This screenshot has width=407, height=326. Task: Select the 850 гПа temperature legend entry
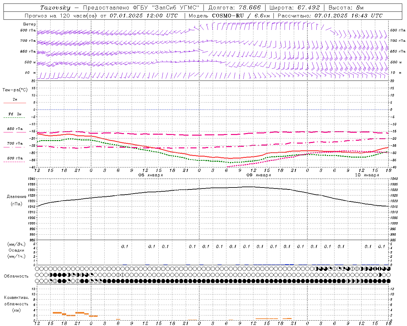click(15, 129)
